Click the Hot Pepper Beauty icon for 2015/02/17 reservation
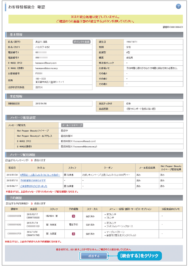The height and width of the screenshot is (266, 189). (x=73, y=217)
